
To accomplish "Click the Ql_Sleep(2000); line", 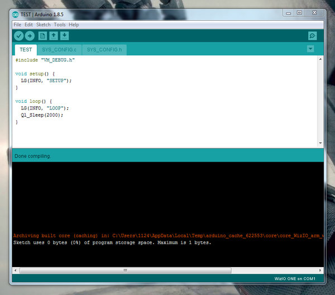I will tap(42, 115).
